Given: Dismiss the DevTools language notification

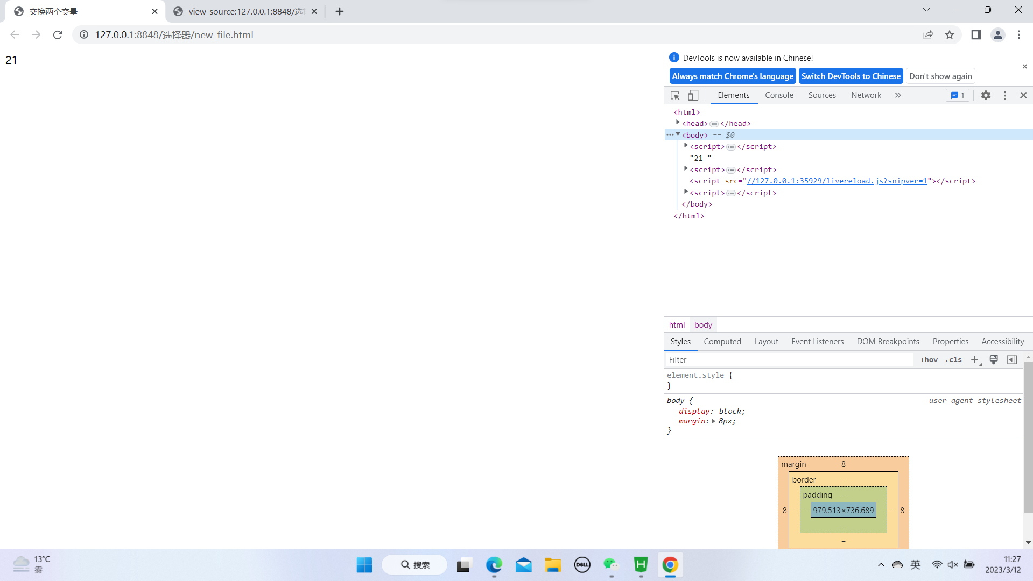Looking at the screenshot, I should (1024, 67).
